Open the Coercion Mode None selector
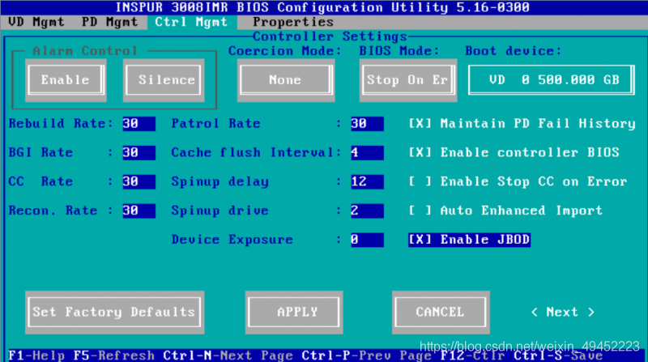 point(286,79)
